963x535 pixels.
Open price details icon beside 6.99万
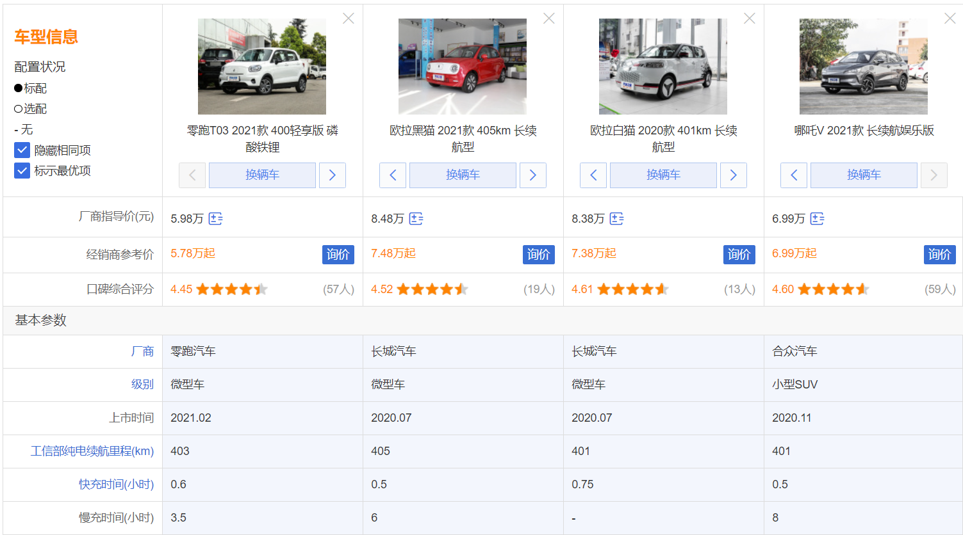[818, 219]
